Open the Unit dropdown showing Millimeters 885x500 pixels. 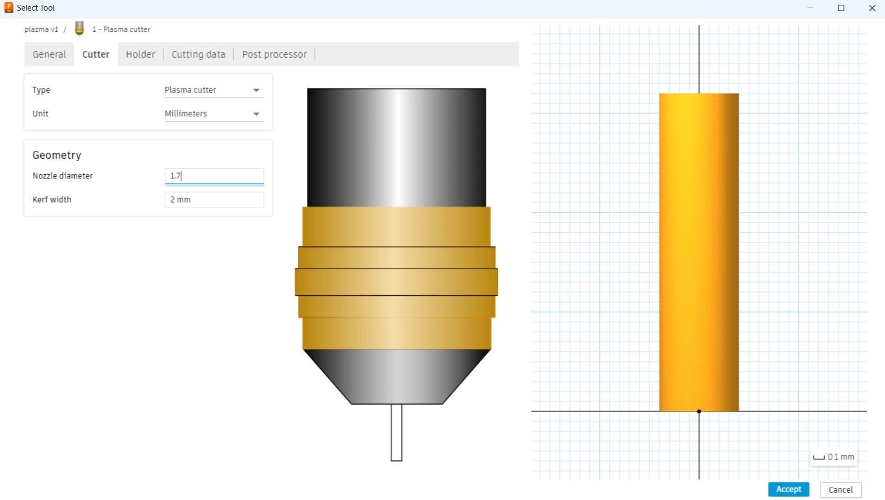(214, 114)
